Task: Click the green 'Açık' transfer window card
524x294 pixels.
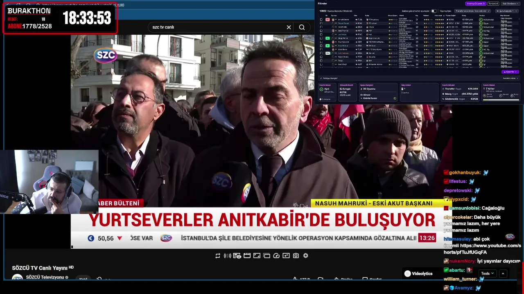Action: click(x=327, y=92)
